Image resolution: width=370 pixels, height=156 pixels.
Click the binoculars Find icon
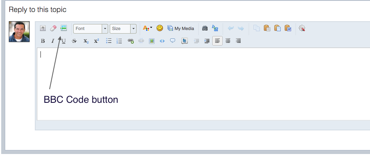click(x=205, y=28)
